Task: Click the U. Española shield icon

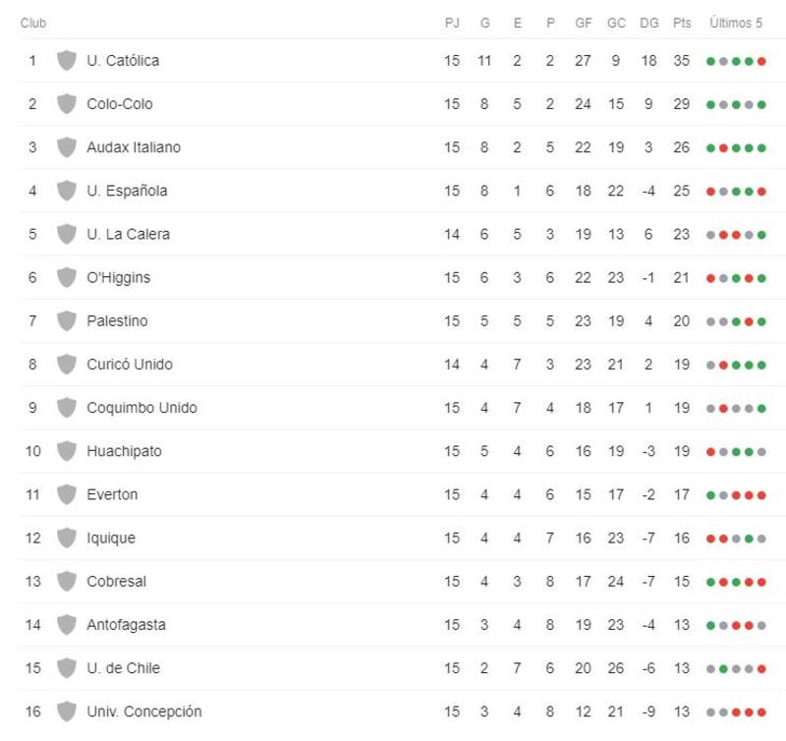Action: [67, 191]
